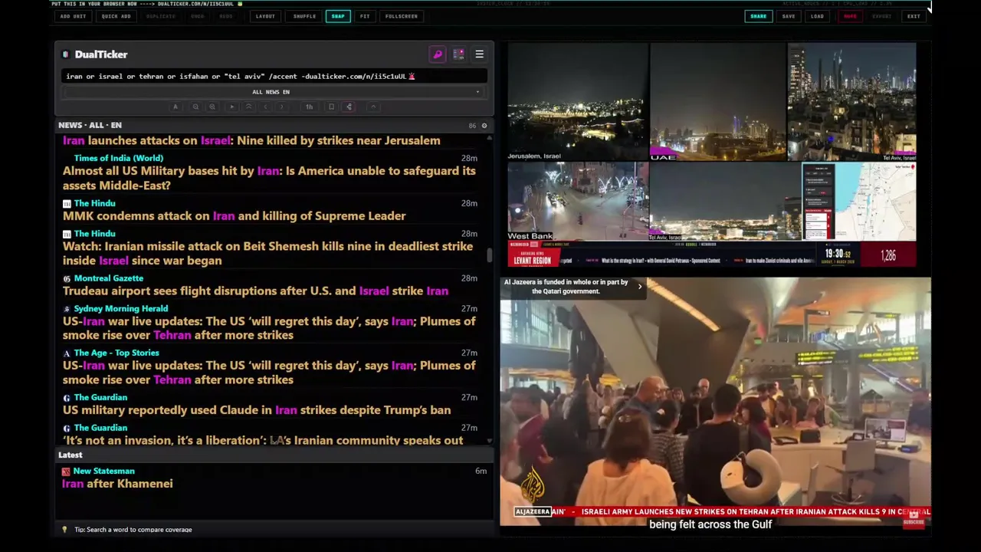The width and height of the screenshot is (981, 552).
Task: Click the West Bank live camera view
Action: tap(578, 202)
